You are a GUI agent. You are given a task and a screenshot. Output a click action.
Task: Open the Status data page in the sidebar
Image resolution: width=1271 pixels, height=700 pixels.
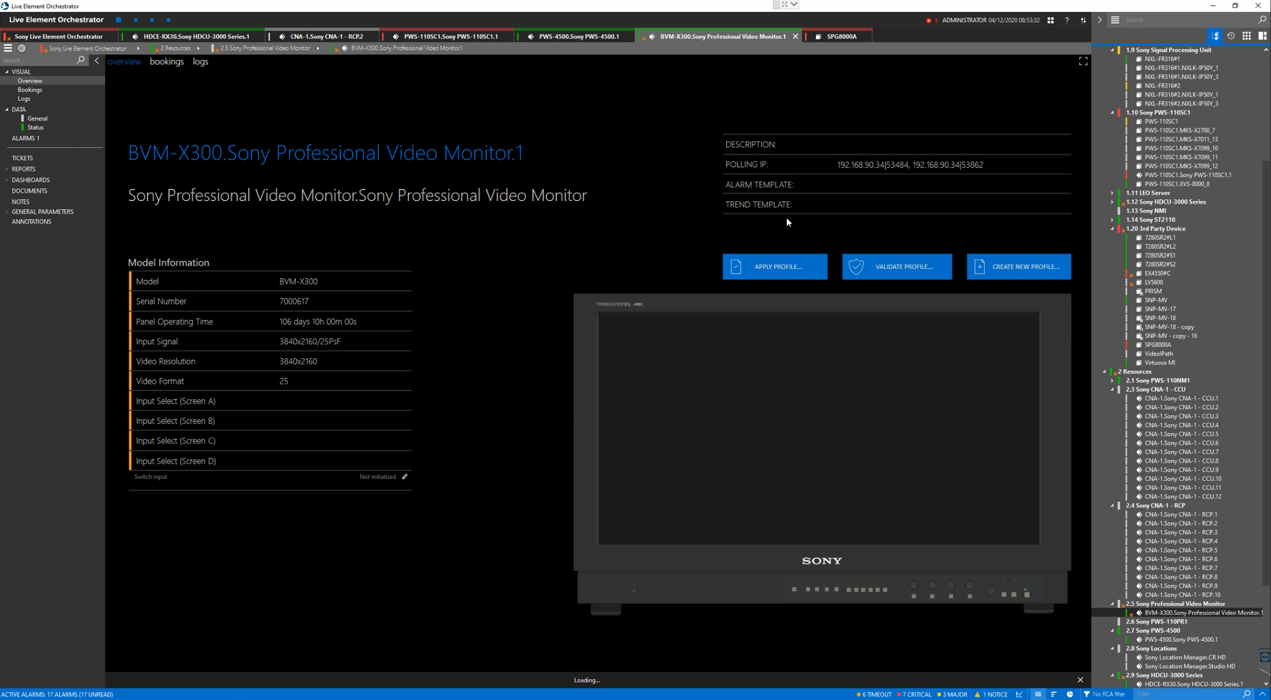[x=36, y=128]
